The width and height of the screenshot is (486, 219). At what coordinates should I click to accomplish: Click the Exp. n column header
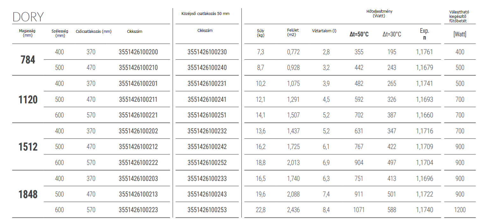coord(424,34)
